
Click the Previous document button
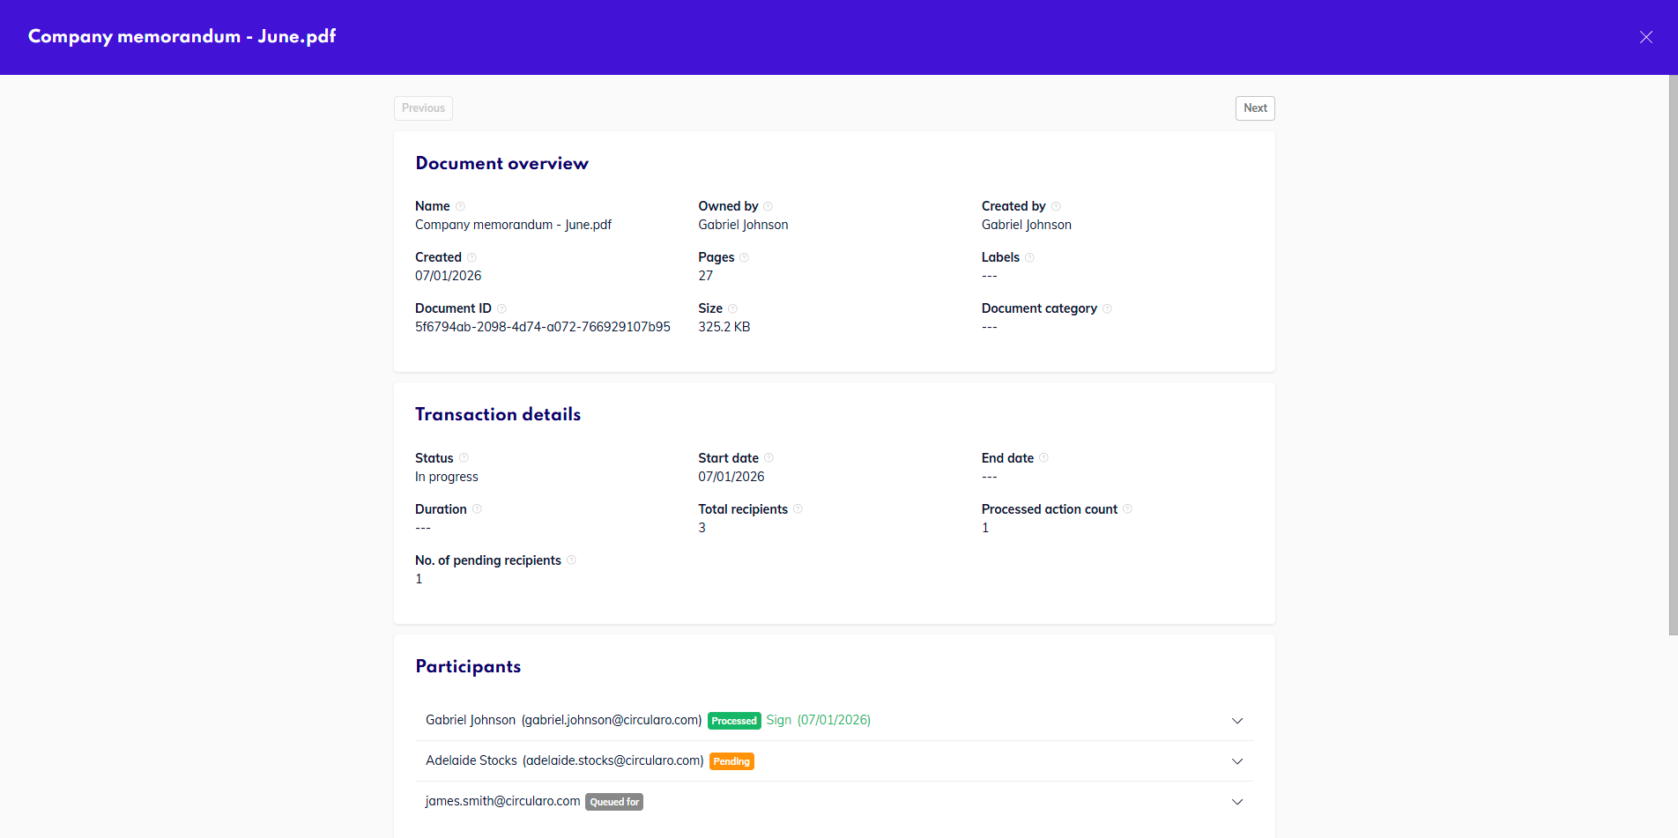(423, 108)
